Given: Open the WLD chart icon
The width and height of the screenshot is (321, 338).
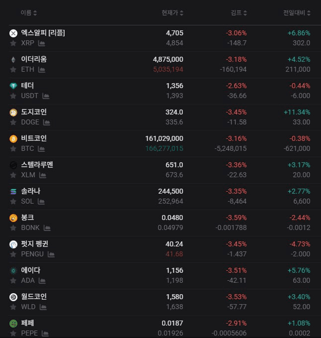Looking at the screenshot, I should [43, 307].
